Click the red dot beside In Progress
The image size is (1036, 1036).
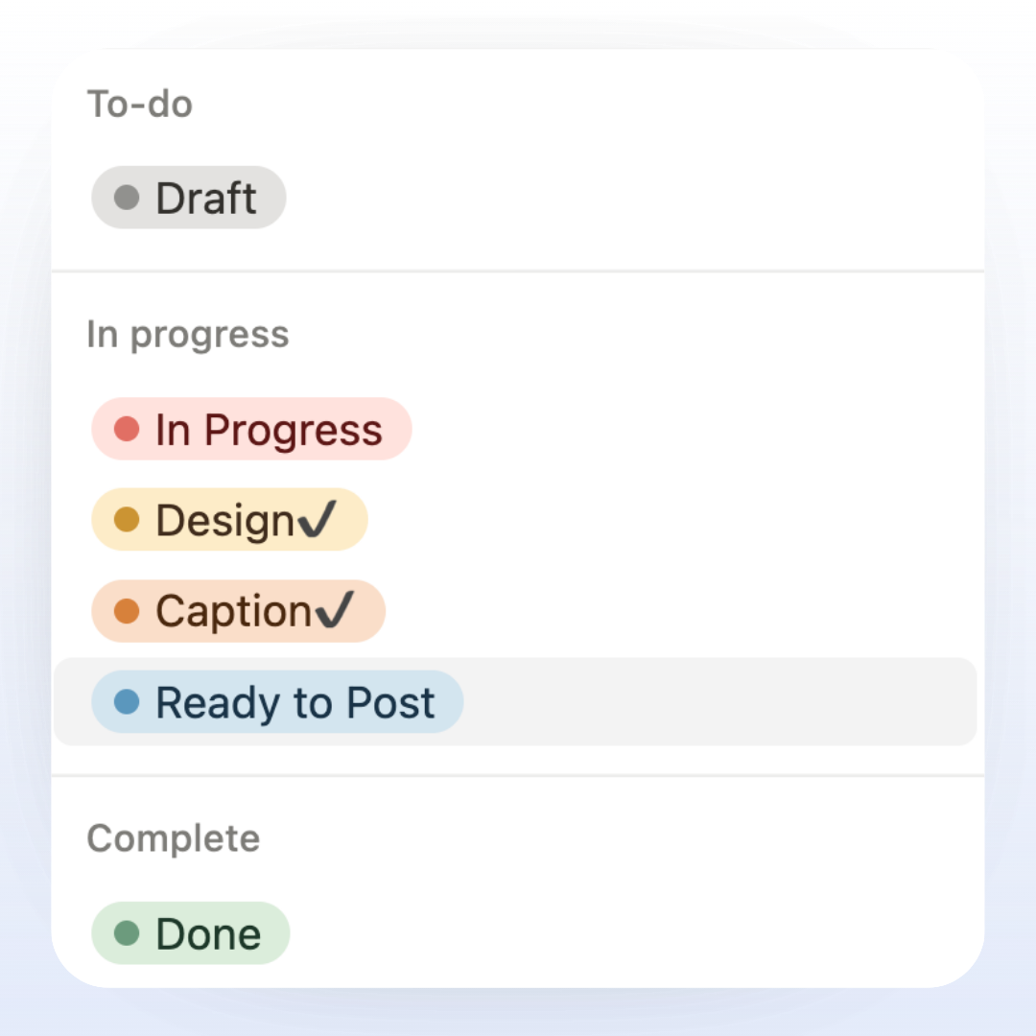pos(127,430)
